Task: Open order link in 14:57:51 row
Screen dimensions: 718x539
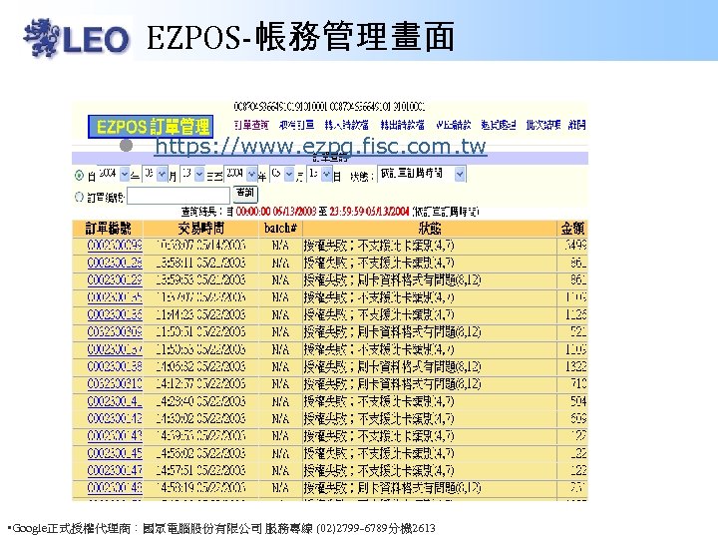Action: click(x=115, y=470)
